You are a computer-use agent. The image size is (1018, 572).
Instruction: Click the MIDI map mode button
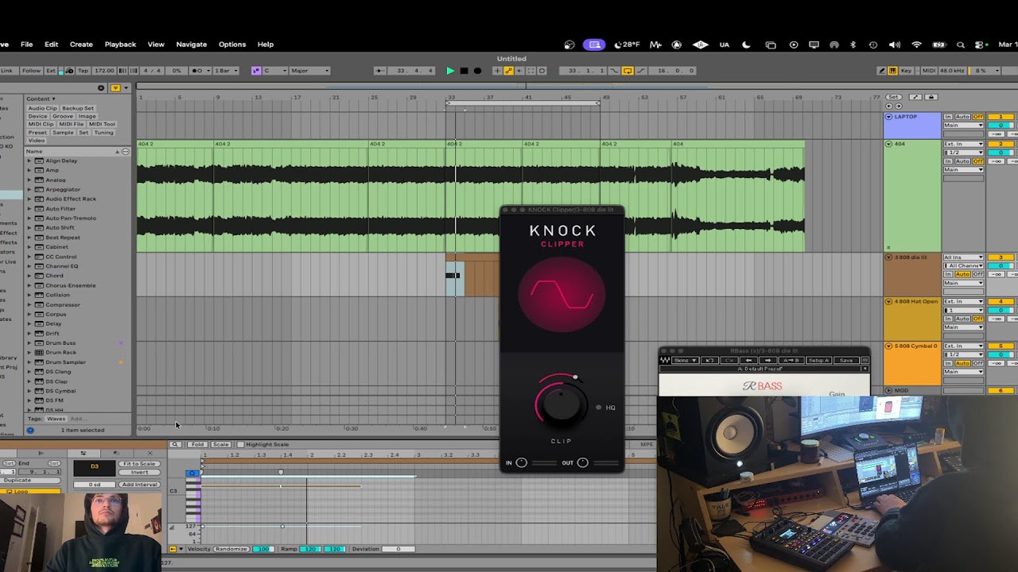coord(928,71)
